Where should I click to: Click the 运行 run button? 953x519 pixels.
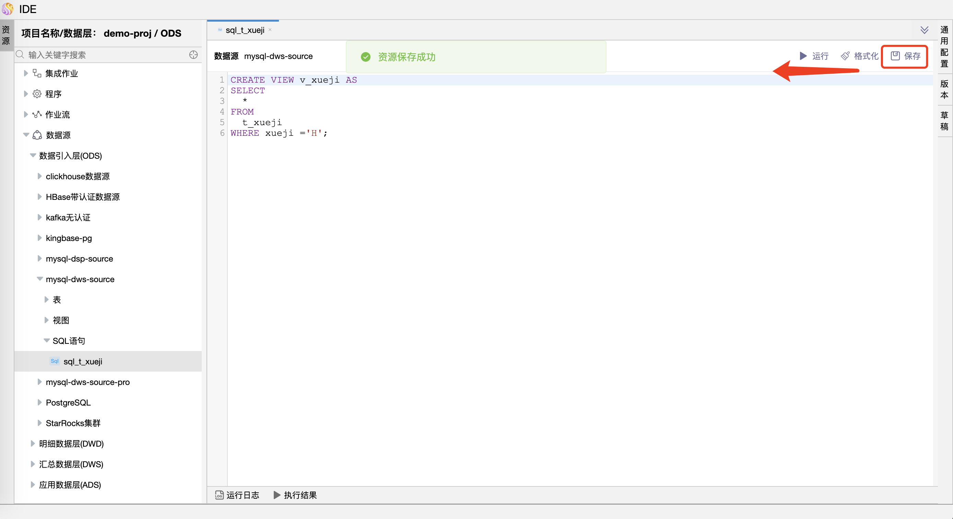click(x=813, y=56)
